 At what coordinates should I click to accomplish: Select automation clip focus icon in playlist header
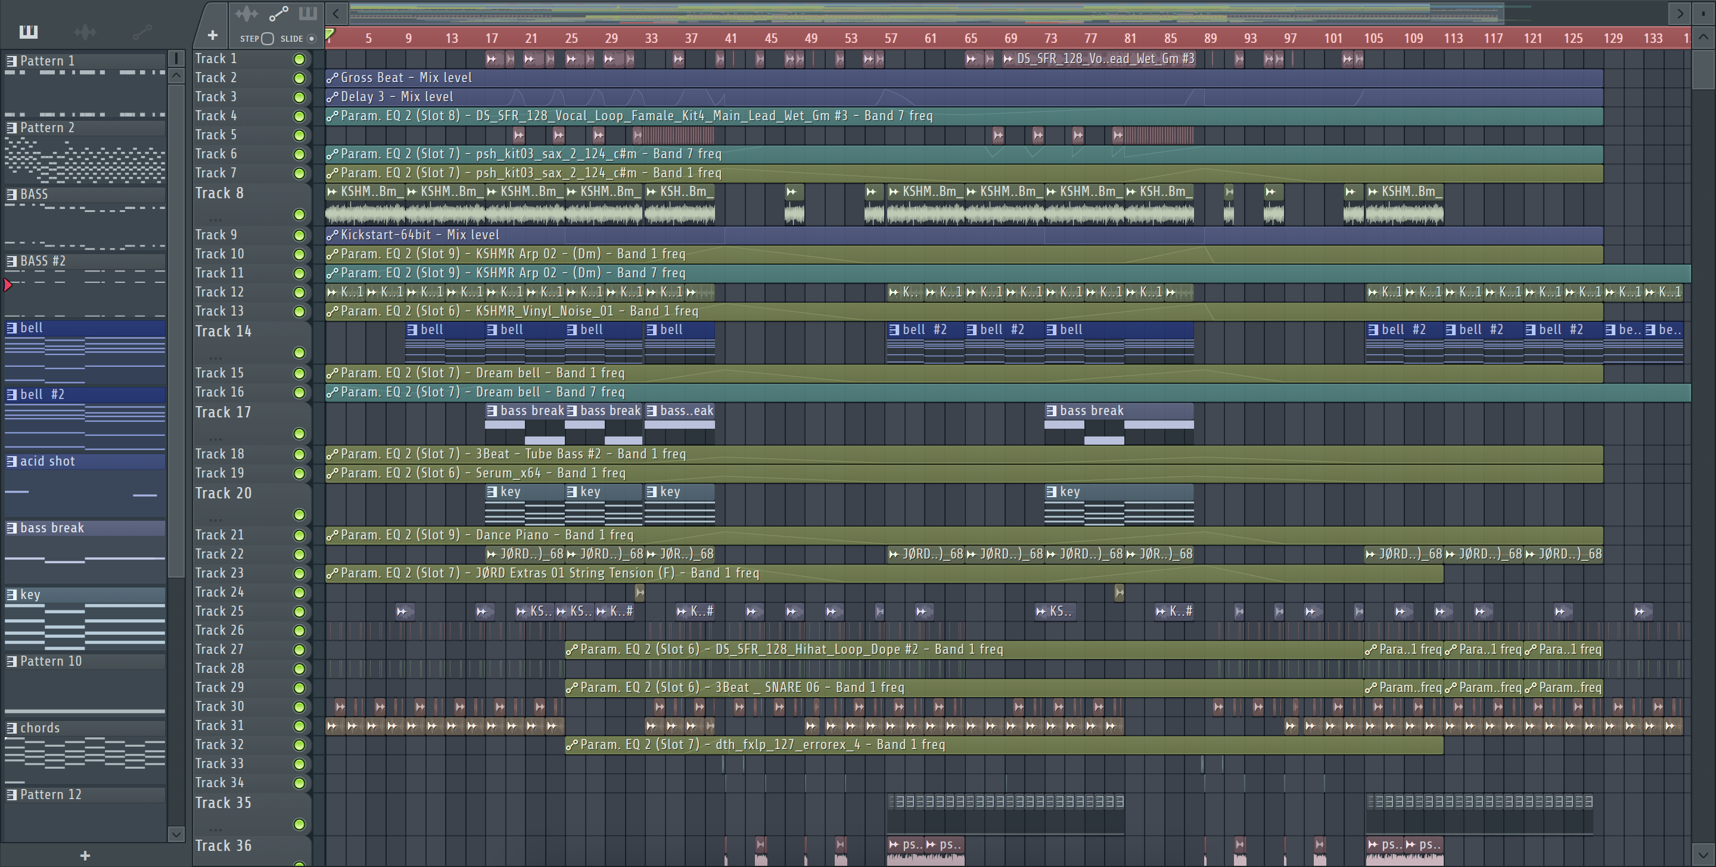point(278,13)
